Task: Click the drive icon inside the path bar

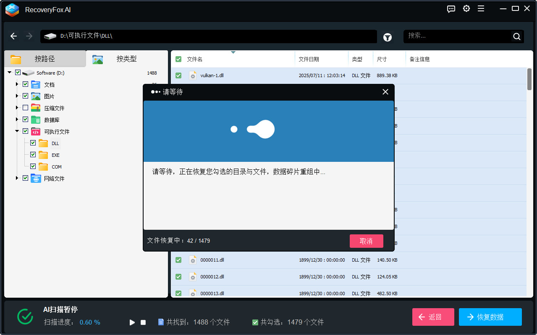Action: (50, 36)
